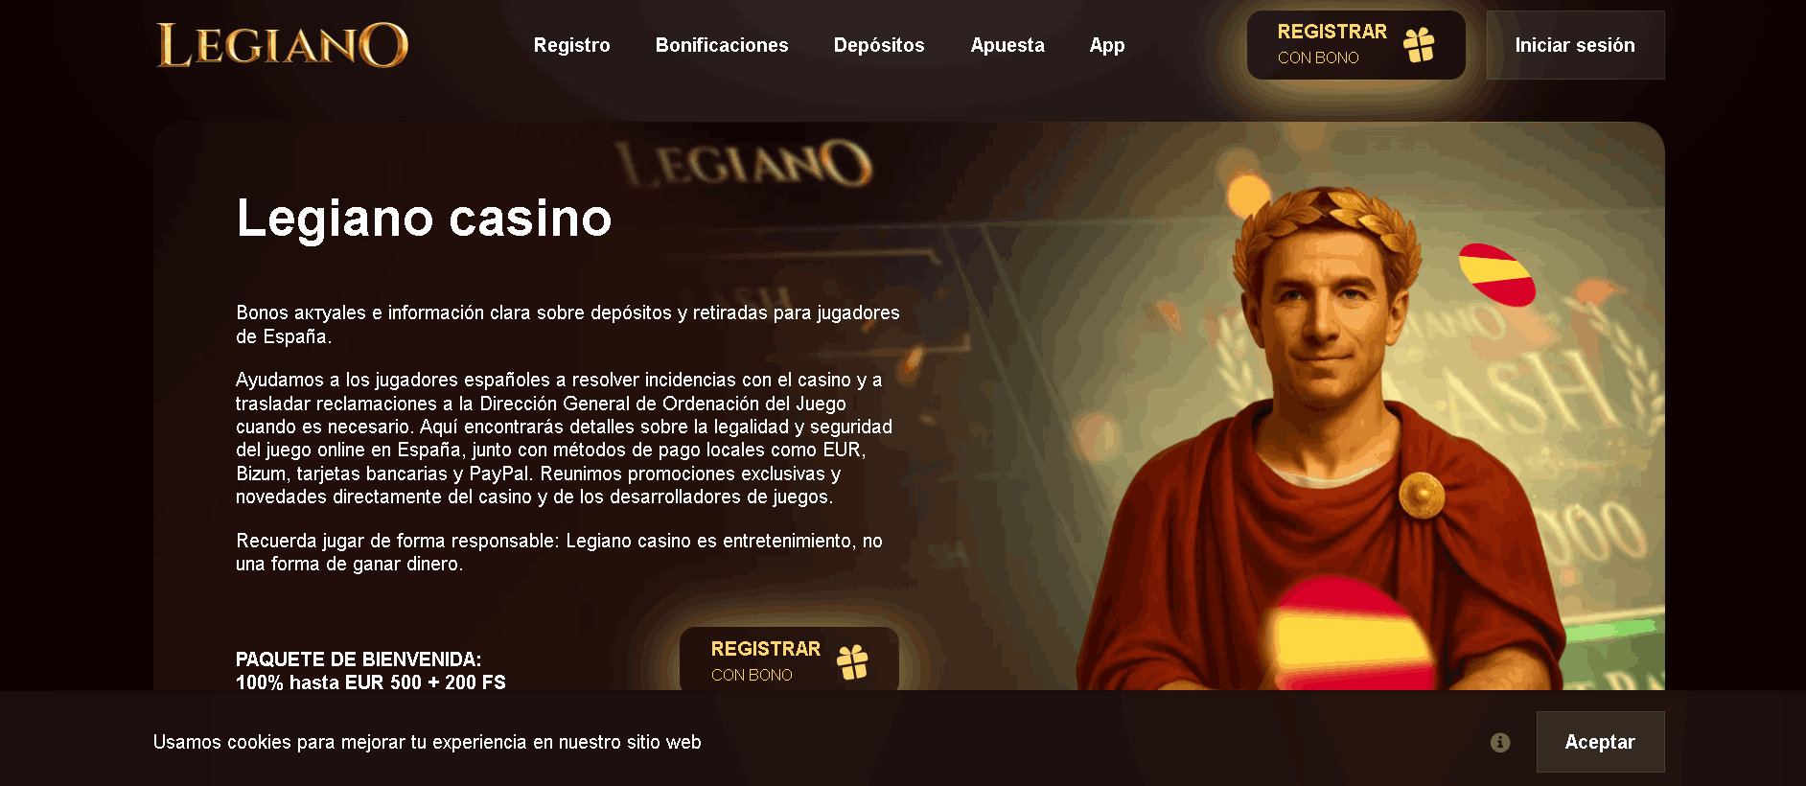
Task: Click the gift icon in header register button
Action: tap(1419, 44)
